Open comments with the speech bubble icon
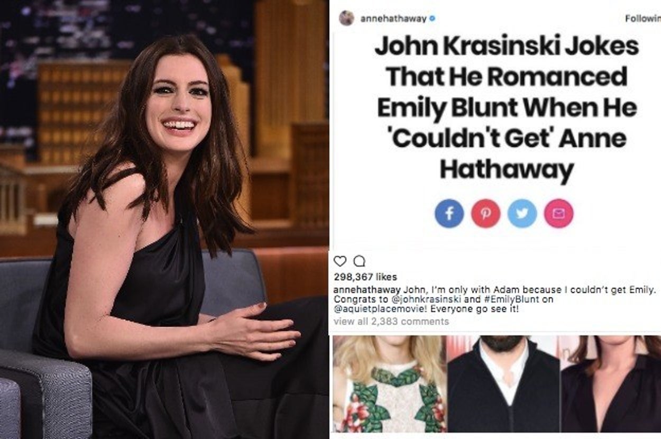661x439 pixels. 359,261
